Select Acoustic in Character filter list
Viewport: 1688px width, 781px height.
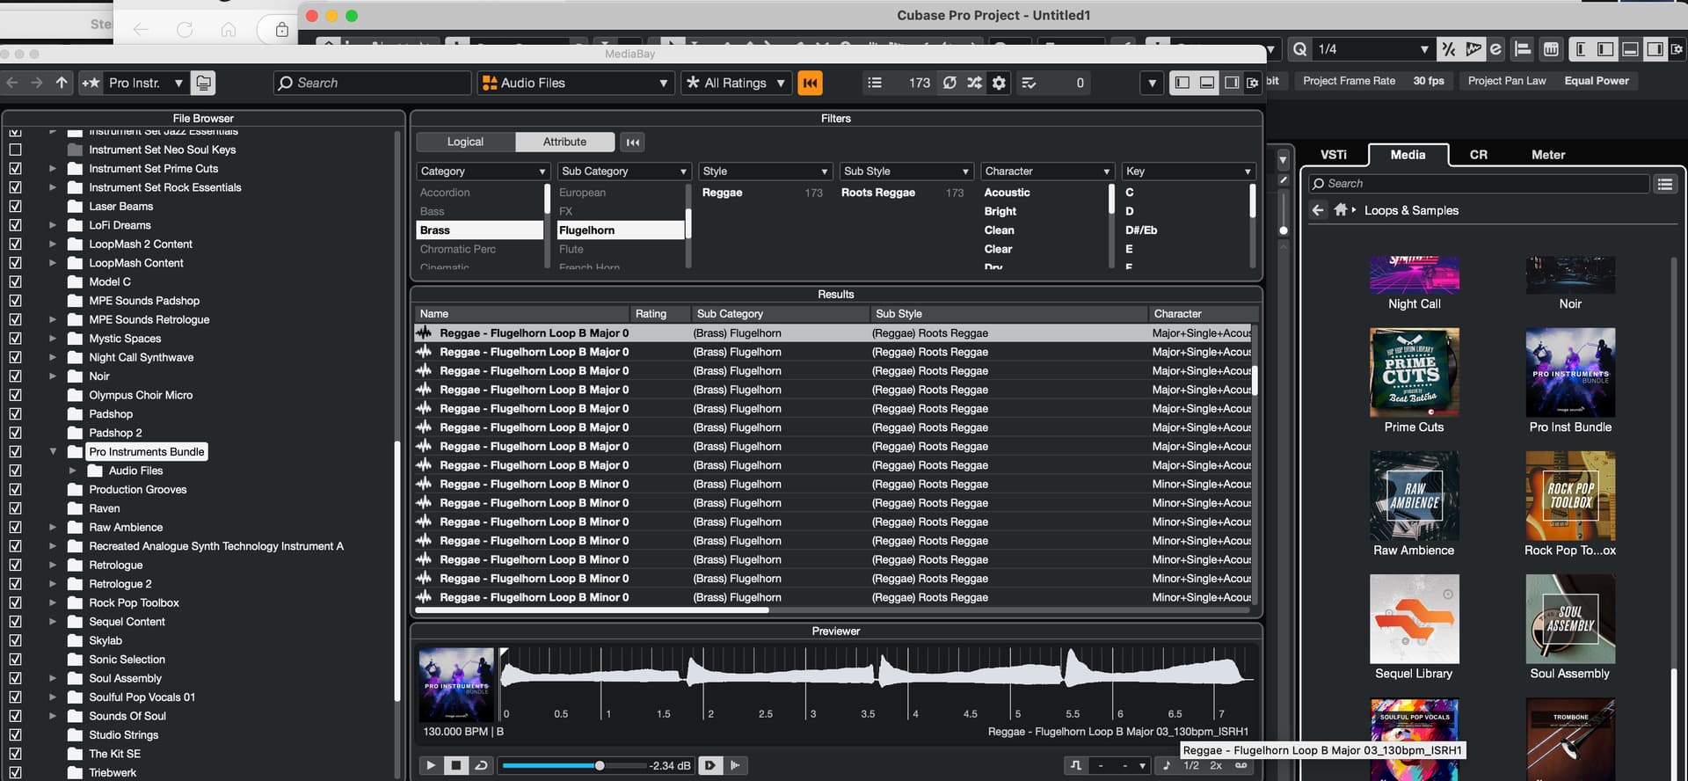(x=1007, y=193)
